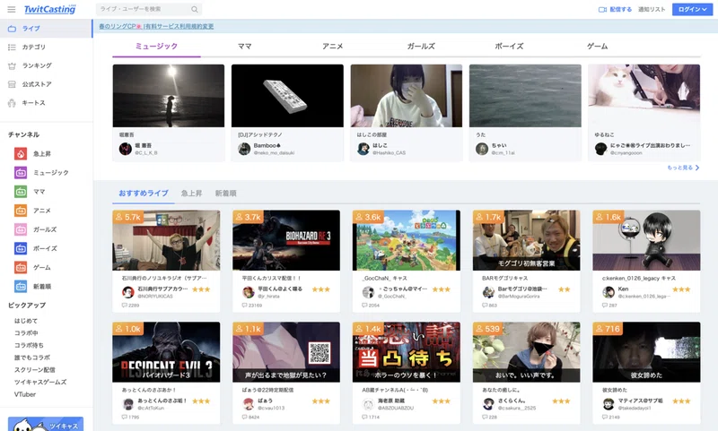Screen dimensions: 718x431
Task: Click はしこ's avatar icon
Action: click(x=363, y=149)
